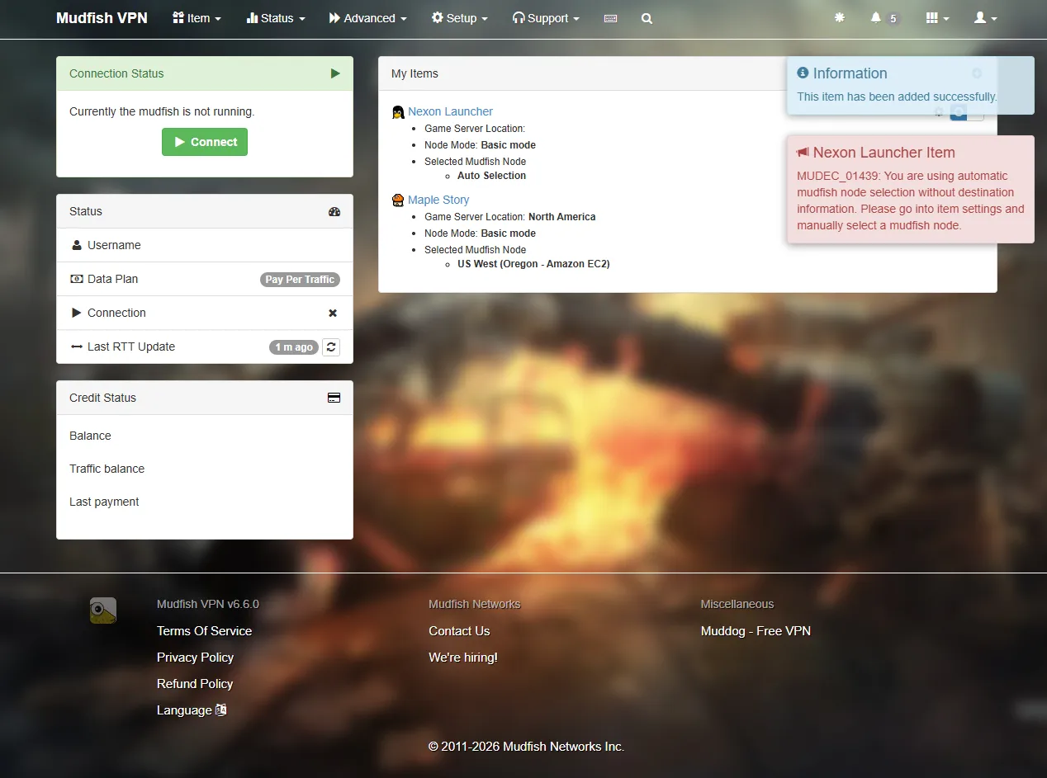Click the megaphone icon in Nexon Launcher alert
The height and width of the screenshot is (778, 1047).
(x=803, y=153)
